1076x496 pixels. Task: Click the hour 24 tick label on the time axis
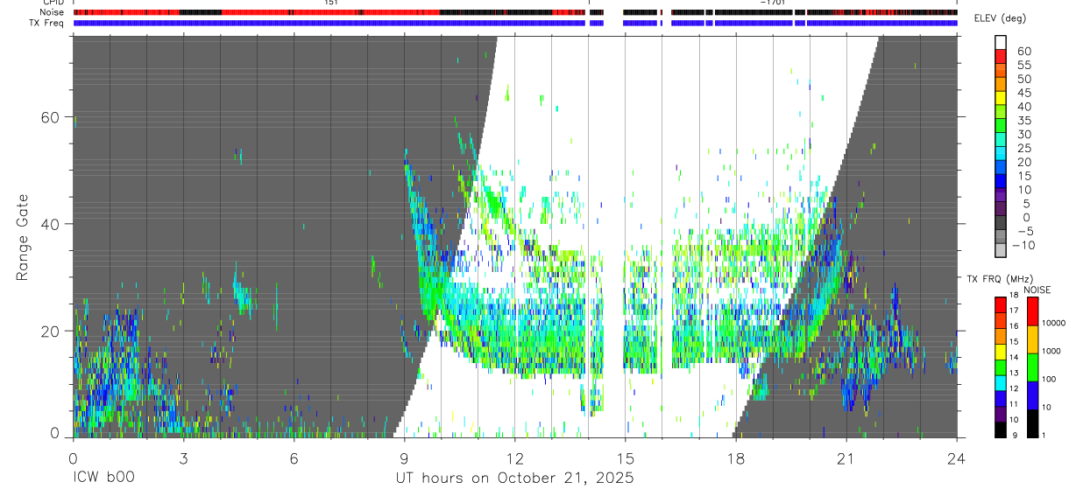click(x=956, y=458)
